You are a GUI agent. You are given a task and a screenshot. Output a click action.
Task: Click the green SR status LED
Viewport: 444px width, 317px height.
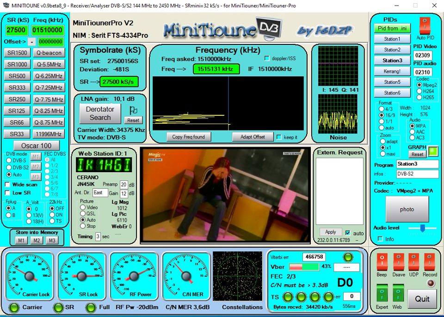coord(59,307)
